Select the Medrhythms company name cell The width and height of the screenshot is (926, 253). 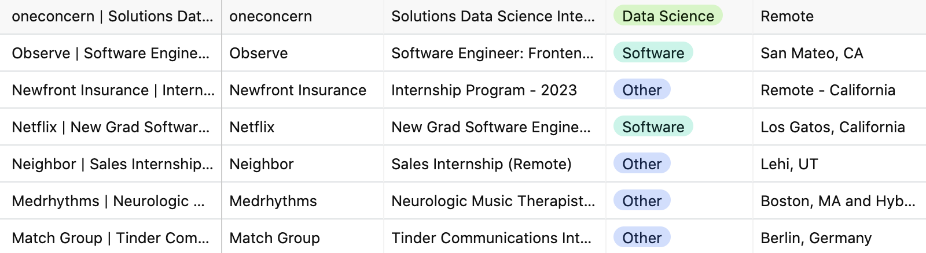click(x=303, y=201)
